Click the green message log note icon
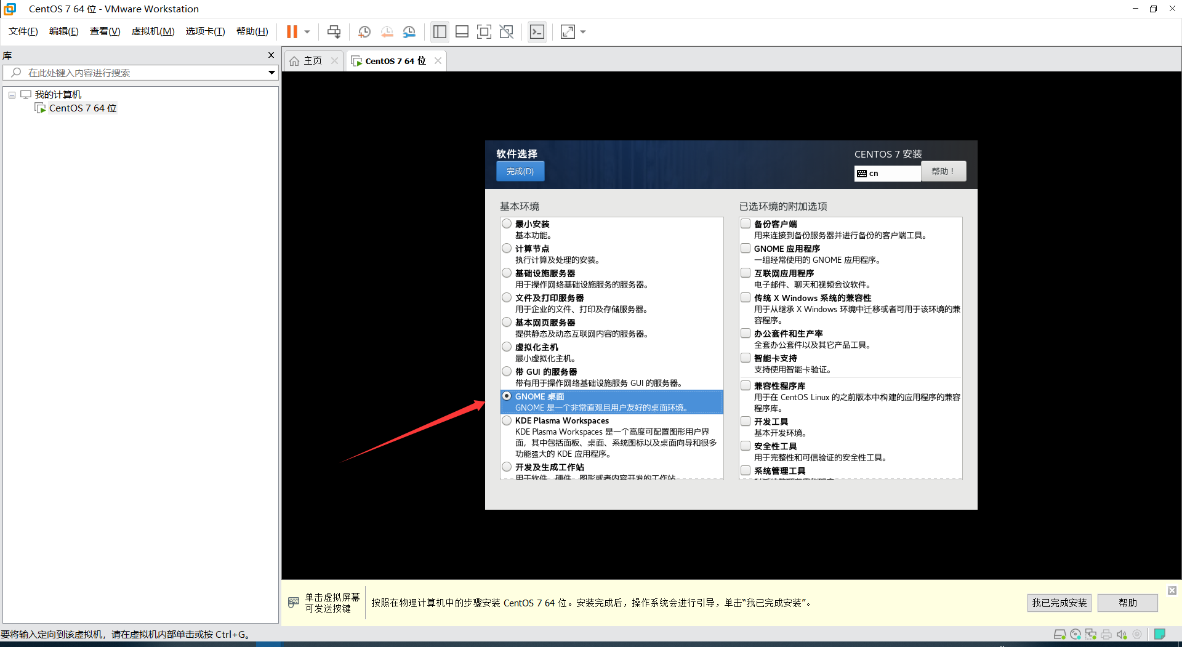The image size is (1182, 647). coord(1160,634)
